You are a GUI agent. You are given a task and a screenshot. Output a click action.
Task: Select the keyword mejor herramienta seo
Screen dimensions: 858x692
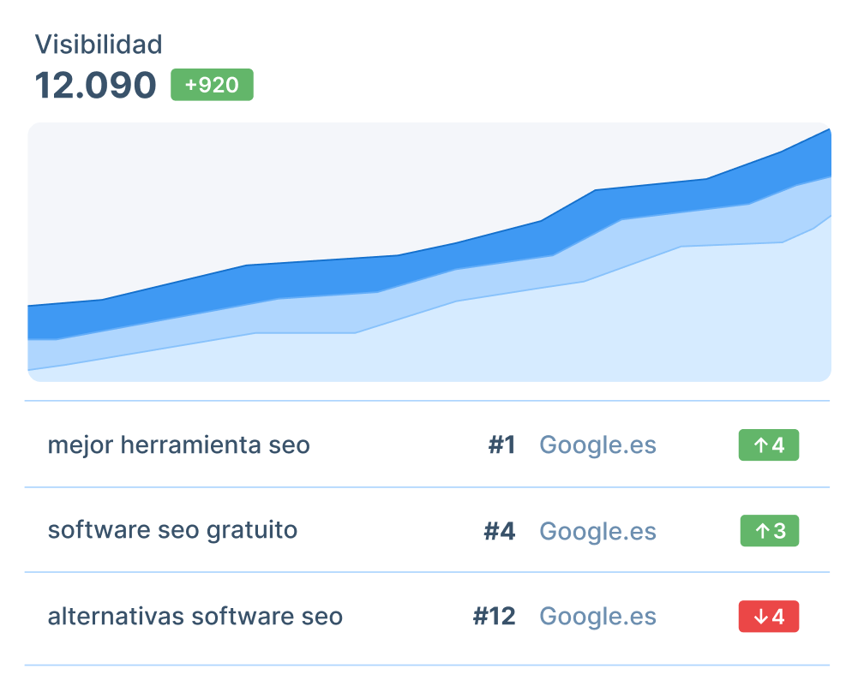[178, 445]
